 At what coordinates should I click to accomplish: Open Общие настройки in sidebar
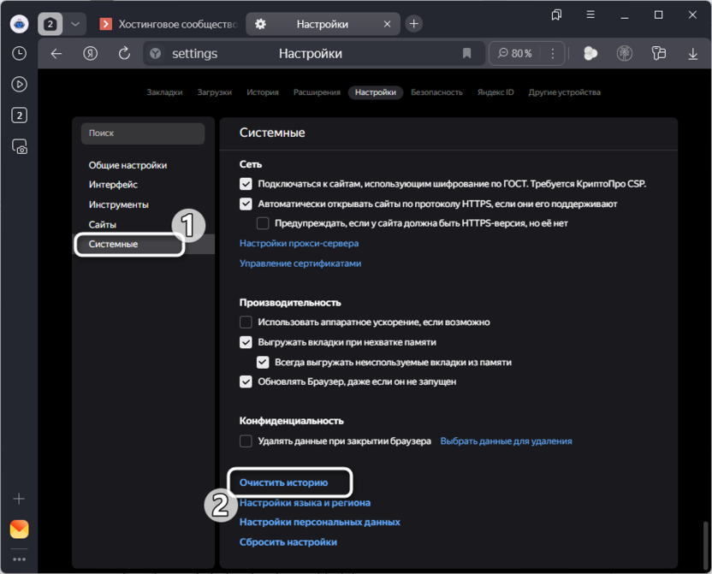[x=128, y=165]
